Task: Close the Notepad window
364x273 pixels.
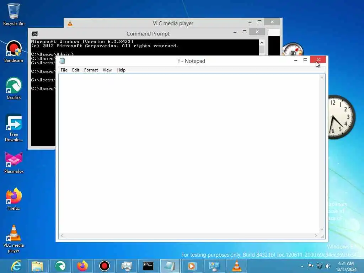Action: point(318,59)
